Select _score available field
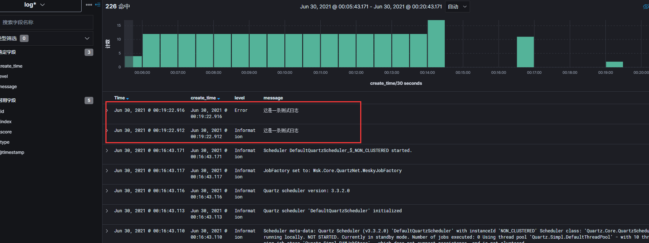Screen dimensions: 649x243 [x=6, y=132]
